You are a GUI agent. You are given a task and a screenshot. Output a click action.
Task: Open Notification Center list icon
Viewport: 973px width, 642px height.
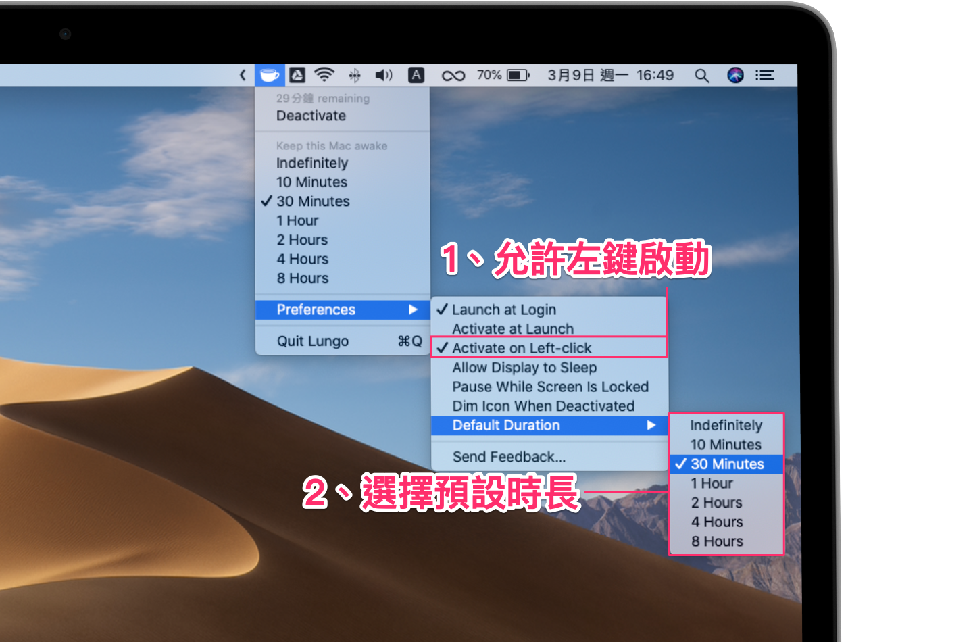[x=765, y=75]
